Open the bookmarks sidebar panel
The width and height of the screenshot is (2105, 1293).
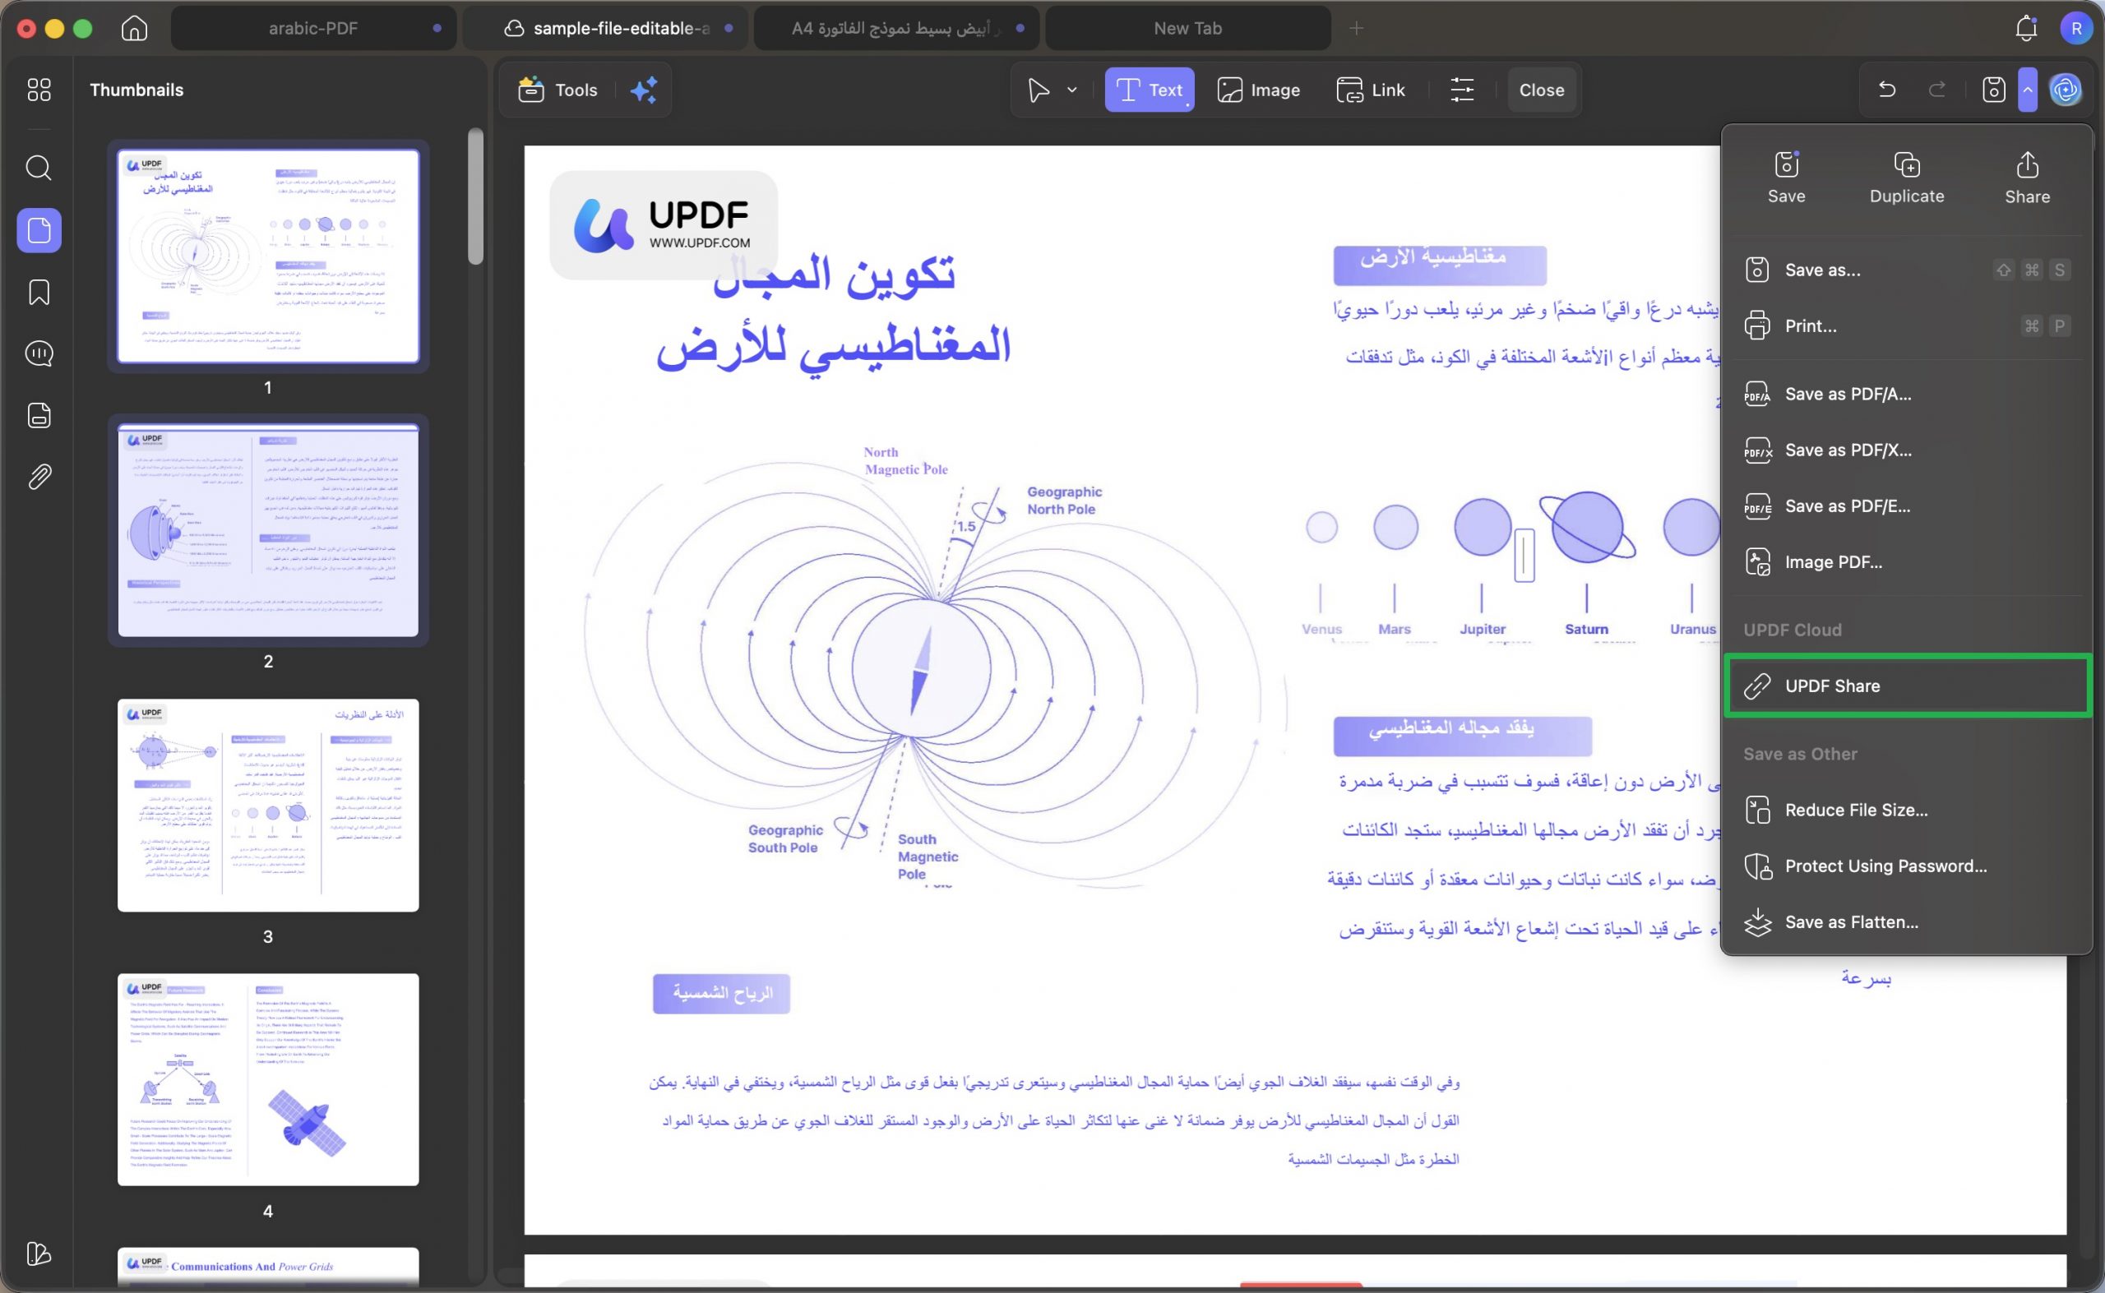pyautogui.click(x=39, y=293)
